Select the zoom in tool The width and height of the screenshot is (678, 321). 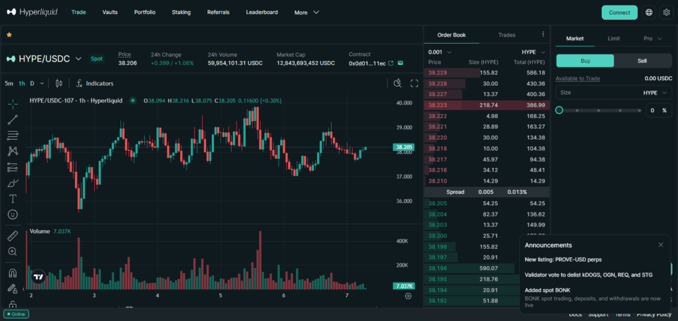(13, 252)
